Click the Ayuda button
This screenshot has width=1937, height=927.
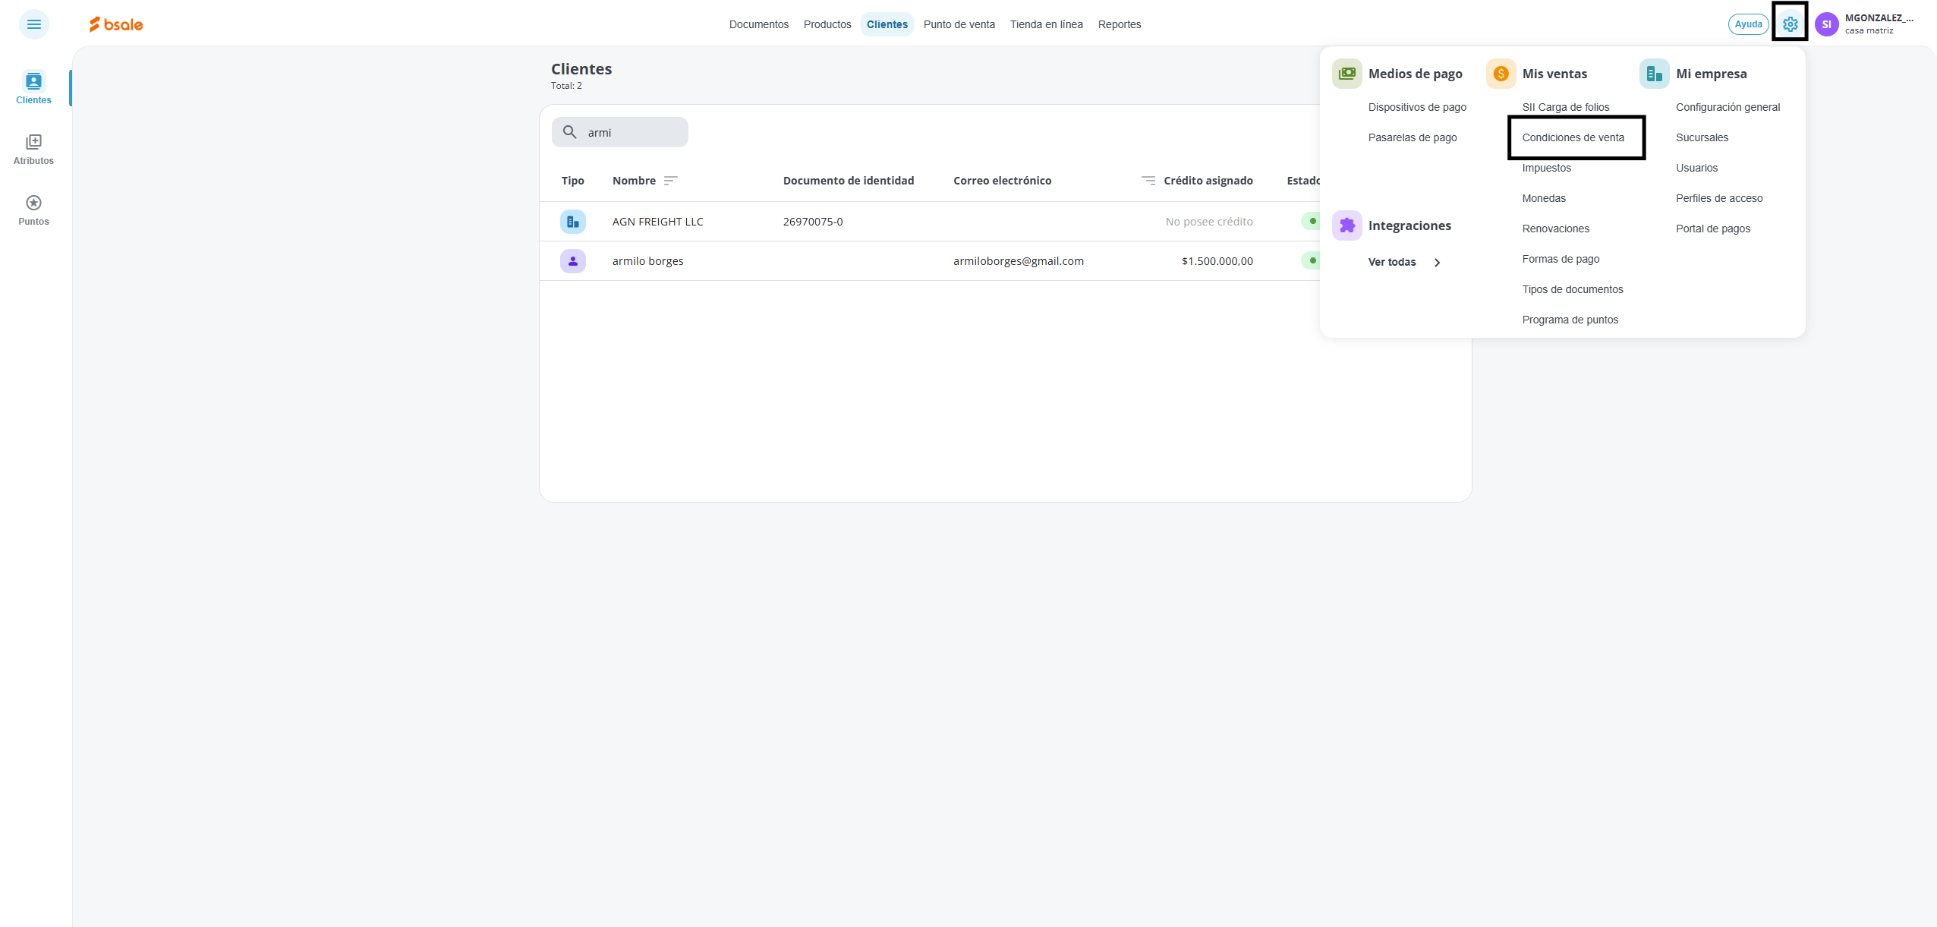tap(1748, 24)
